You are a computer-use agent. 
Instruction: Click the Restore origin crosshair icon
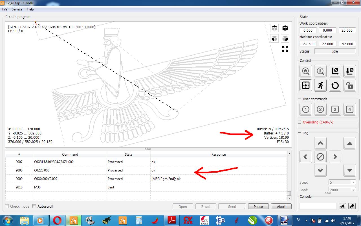(306, 85)
